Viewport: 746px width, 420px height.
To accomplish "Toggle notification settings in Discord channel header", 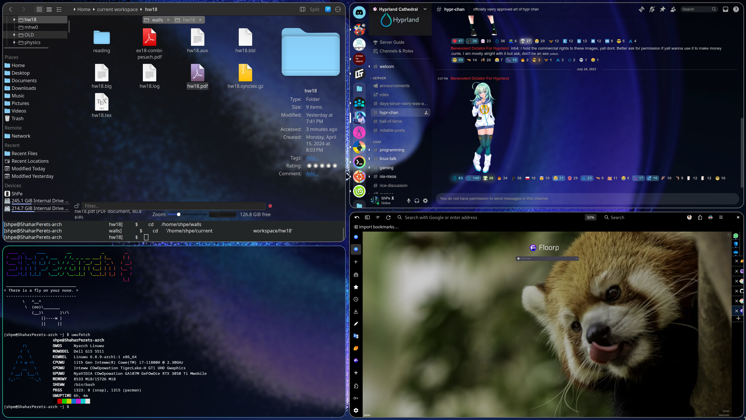I will coord(652,9).
